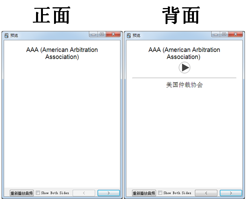The width and height of the screenshot is (248, 199).
Task: Go to previous card in right preview window
Action: [206, 193]
